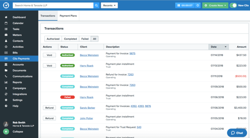Open Trust Request 543 link
Viewport: 250px width, 138px height.
[x=139, y=127]
